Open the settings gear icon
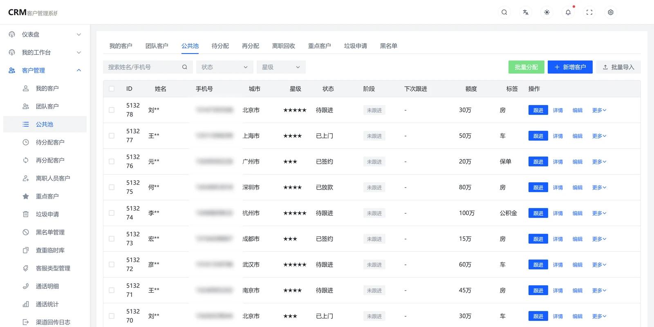 [611, 12]
